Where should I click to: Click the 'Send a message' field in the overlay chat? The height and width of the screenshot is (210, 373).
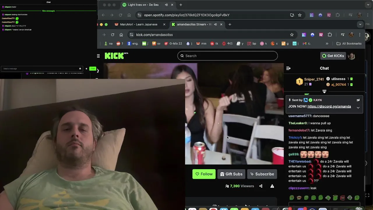[40, 69]
